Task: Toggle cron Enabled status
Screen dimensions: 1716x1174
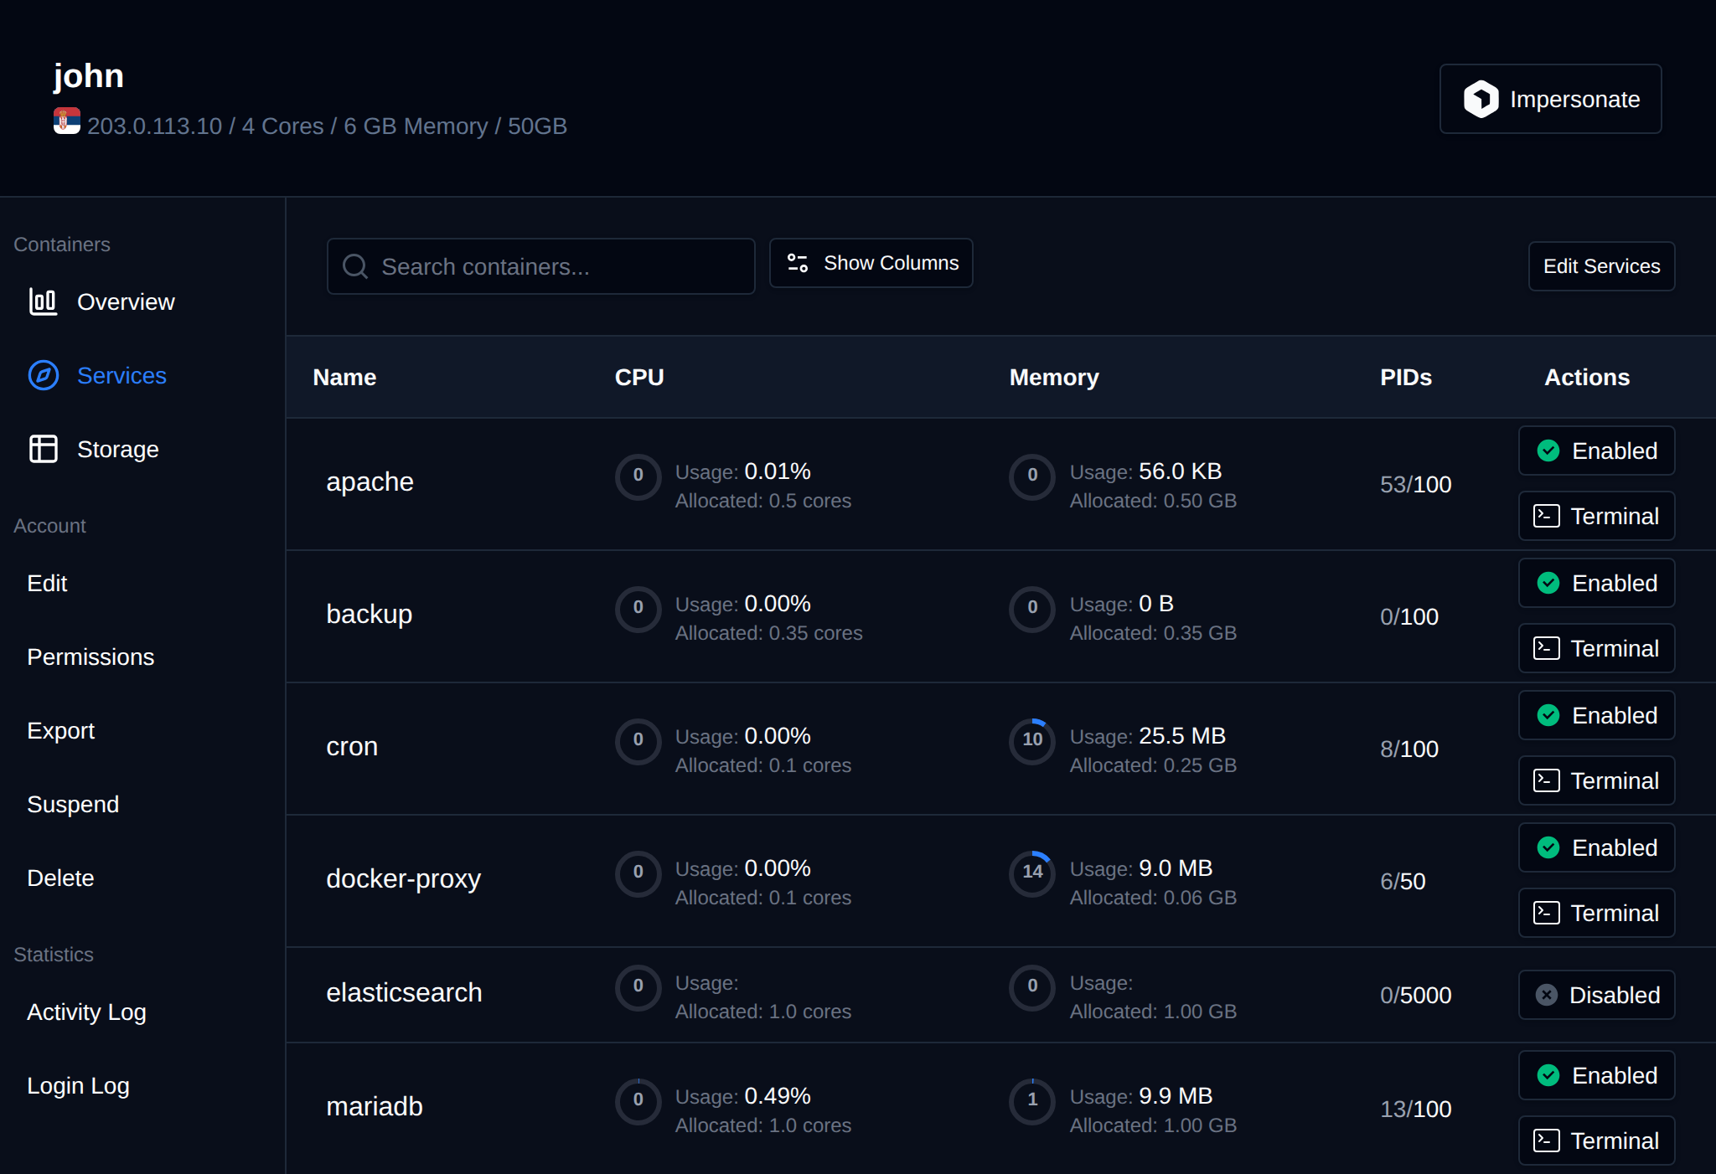Action: [1597, 715]
